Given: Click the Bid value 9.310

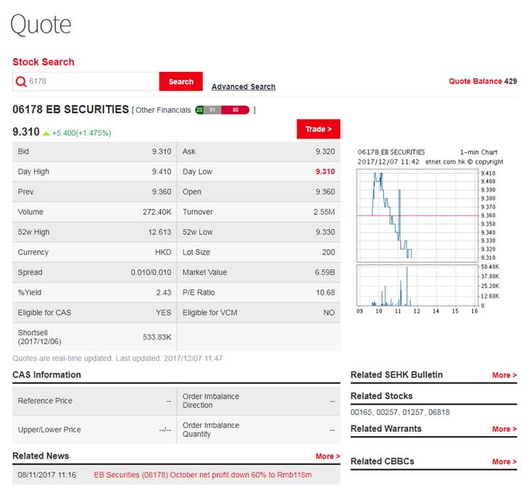Looking at the screenshot, I should 162,152.
